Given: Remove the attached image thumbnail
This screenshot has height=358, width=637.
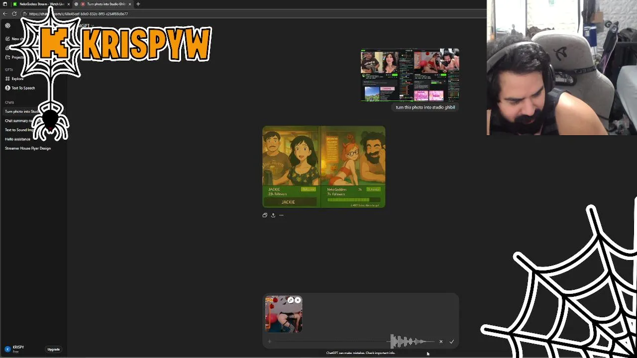Looking at the screenshot, I should pyautogui.click(x=298, y=300).
